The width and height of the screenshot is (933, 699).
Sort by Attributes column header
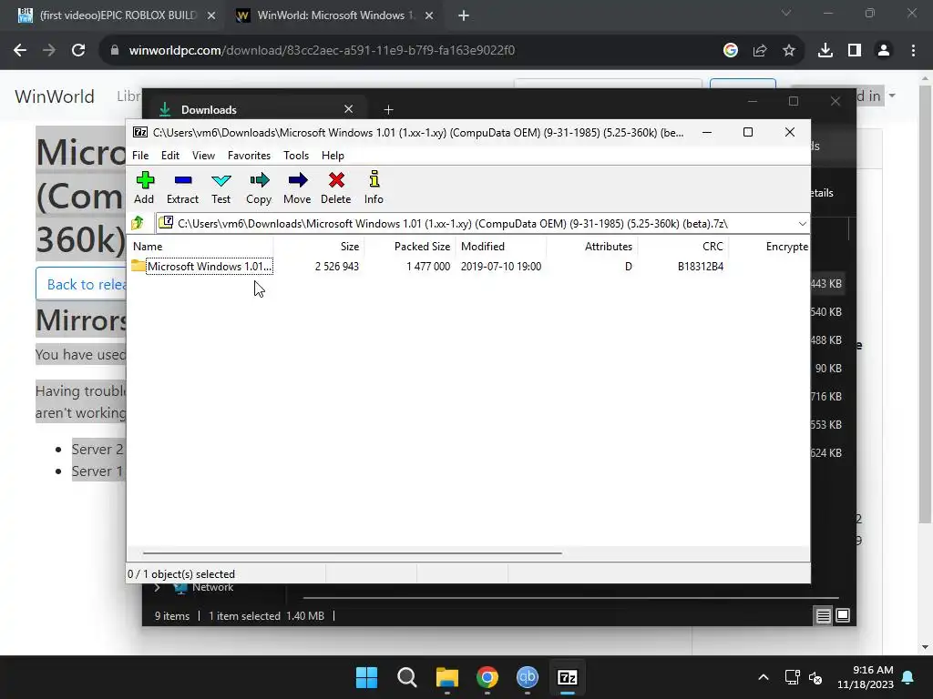(592, 246)
